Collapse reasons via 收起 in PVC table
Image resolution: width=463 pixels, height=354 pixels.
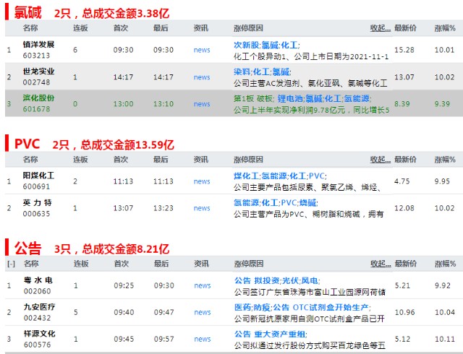click(x=381, y=160)
